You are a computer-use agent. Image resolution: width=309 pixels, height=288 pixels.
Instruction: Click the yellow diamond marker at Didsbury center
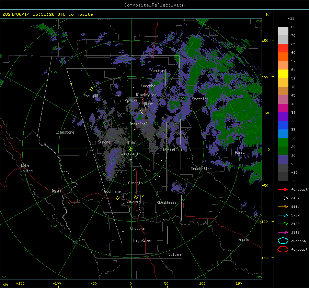[131, 149]
